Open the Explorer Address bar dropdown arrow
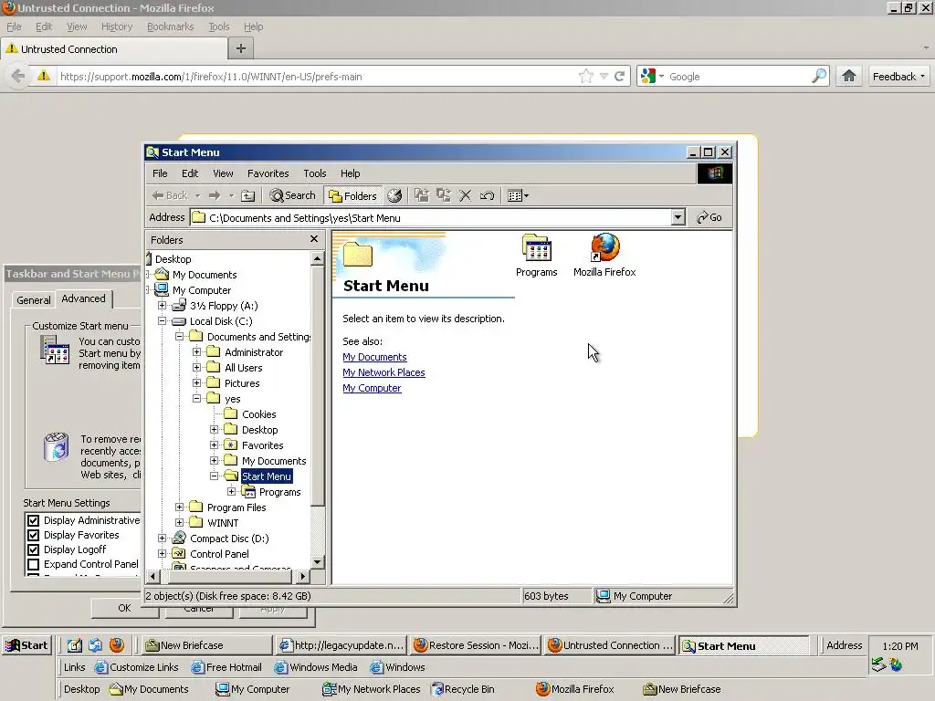Screen dimensions: 935x701 pyautogui.click(x=678, y=217)
